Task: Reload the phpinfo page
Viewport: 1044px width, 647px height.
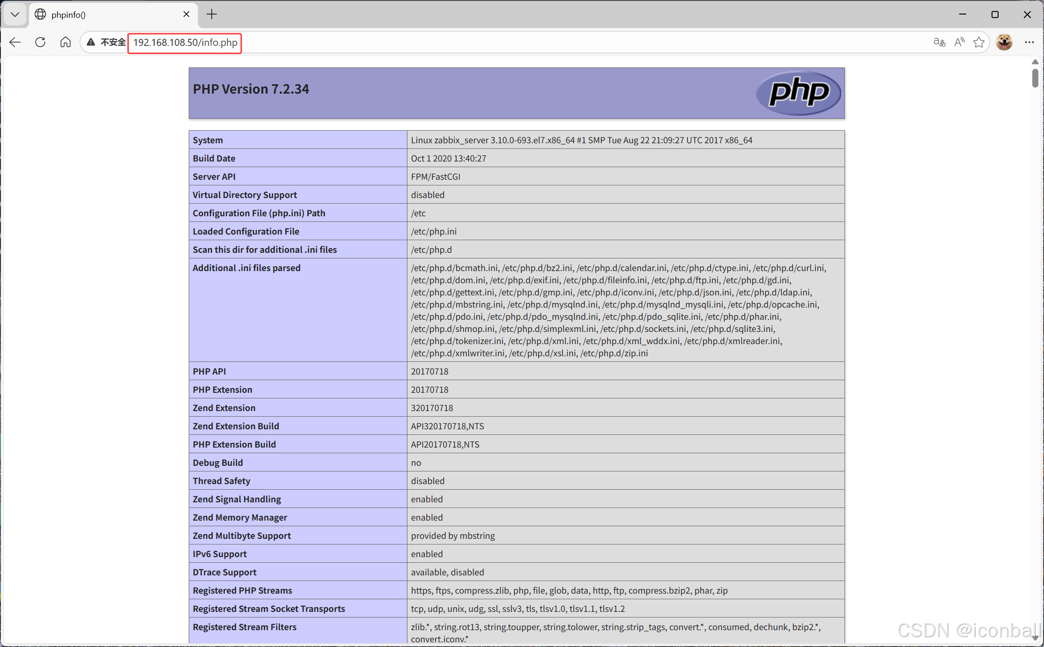Action: (40, 42)
